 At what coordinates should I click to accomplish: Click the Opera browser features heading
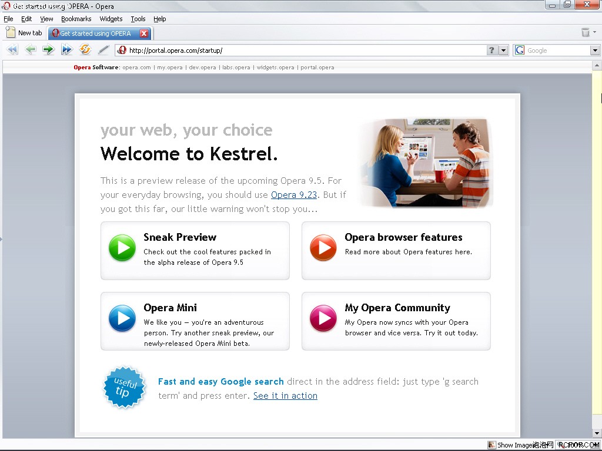[403, 237]
